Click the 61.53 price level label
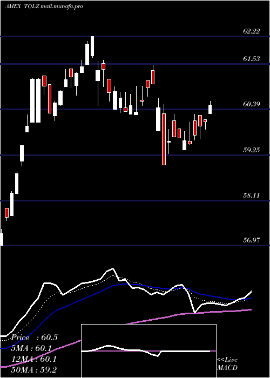Image resolution: width=270 pixels, height=378 pixels. (x=252, y=58)
